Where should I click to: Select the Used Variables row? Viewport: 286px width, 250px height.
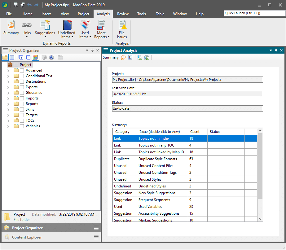click(185, 207)
